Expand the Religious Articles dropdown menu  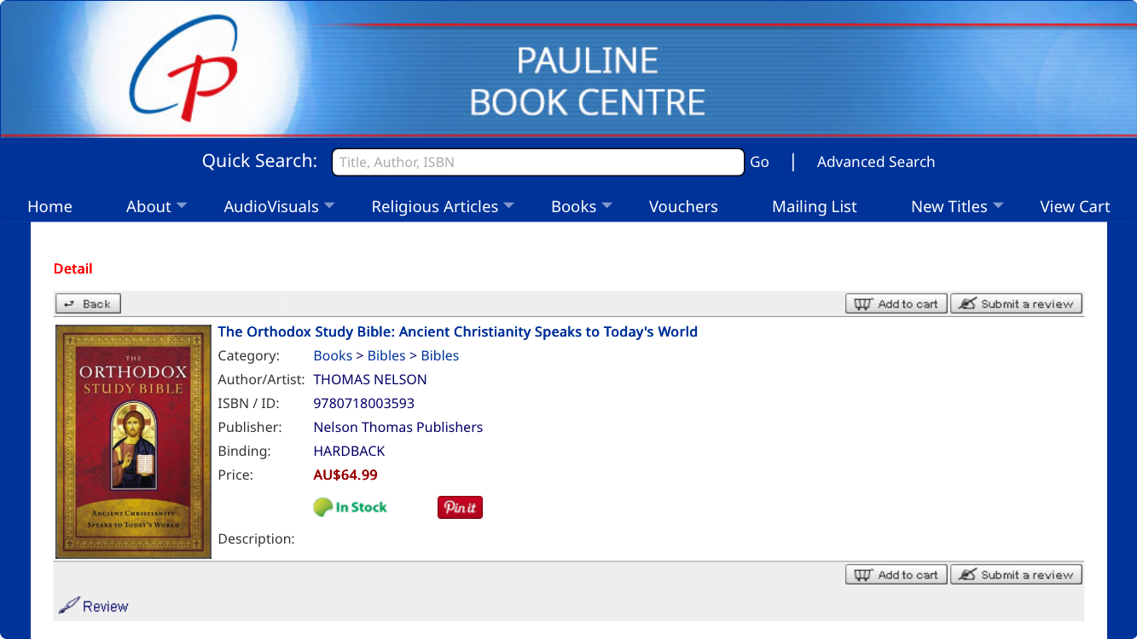tap(443, 206)
